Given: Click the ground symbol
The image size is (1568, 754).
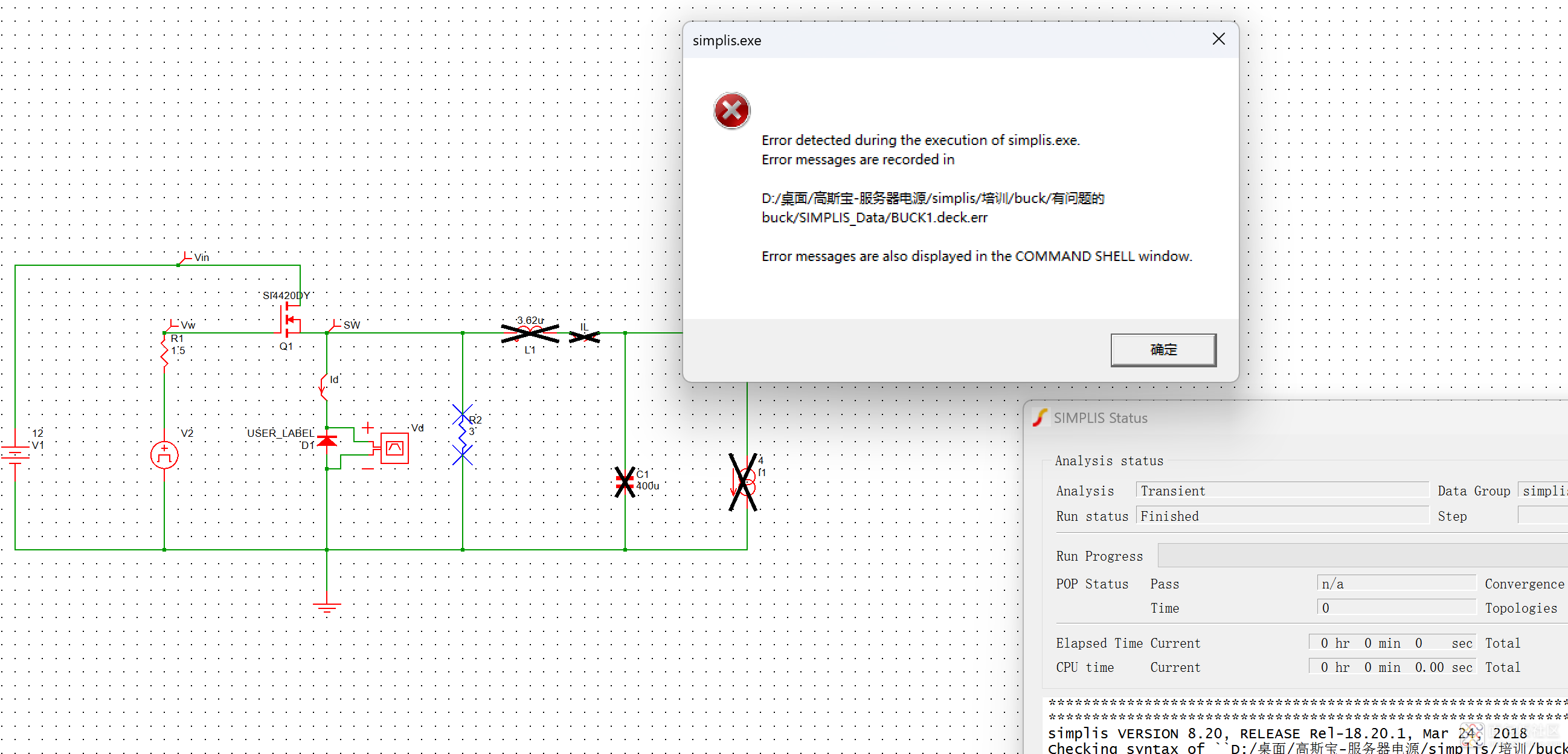Looking at the screenshot, I should tap(327, 605).
